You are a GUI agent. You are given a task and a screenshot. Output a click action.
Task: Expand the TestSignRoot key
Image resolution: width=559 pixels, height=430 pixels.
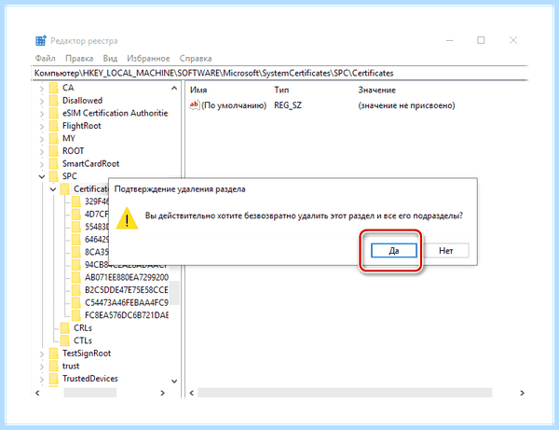[x=42, y=354]
